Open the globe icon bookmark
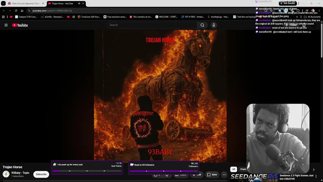This screenshot has height=182, width=323. 74,17
